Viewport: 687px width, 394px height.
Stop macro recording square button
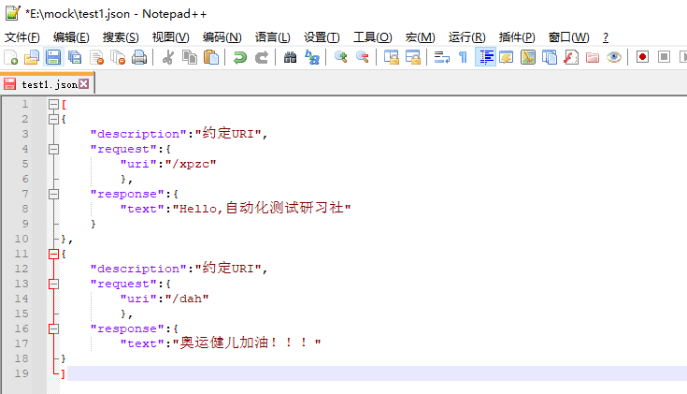pos(665,57)
